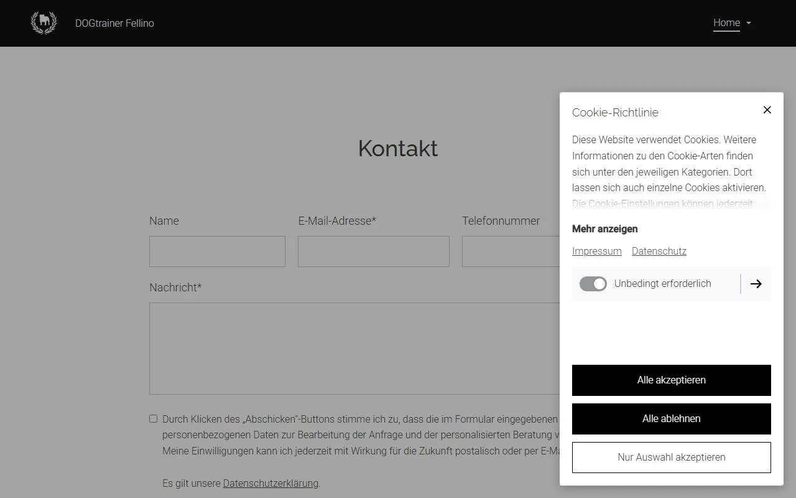Select the Telefonnummer input field
This screenshot has width=796, height=498.
point(510,251)
